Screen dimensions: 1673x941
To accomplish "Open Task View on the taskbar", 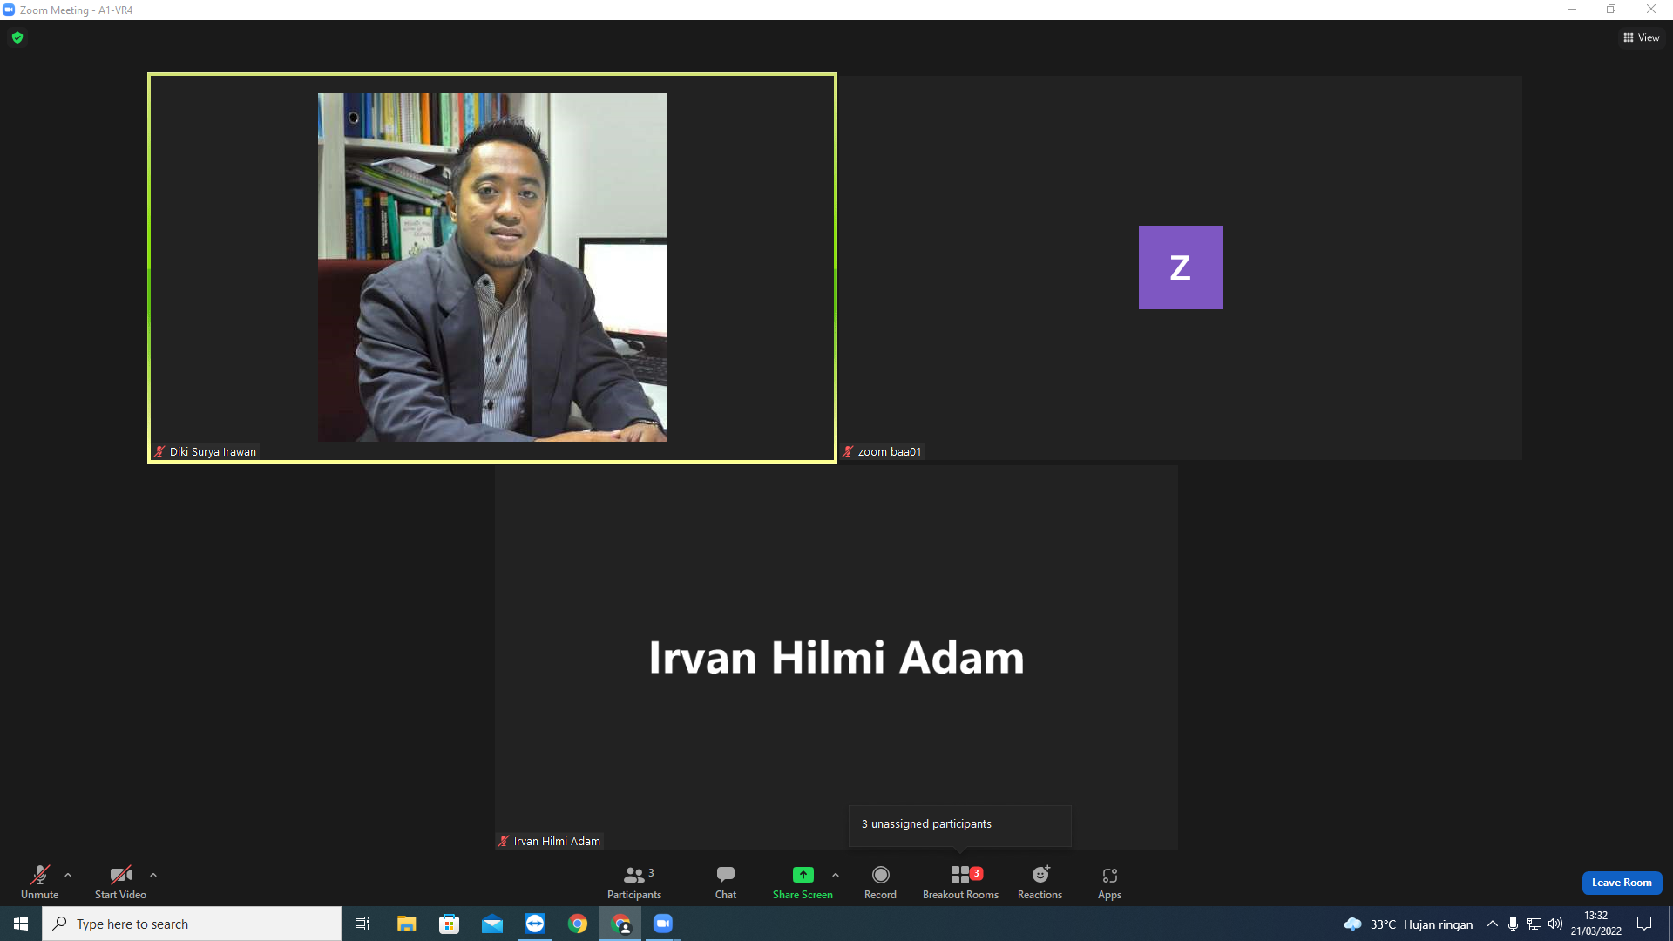I will tap(362, 924).
